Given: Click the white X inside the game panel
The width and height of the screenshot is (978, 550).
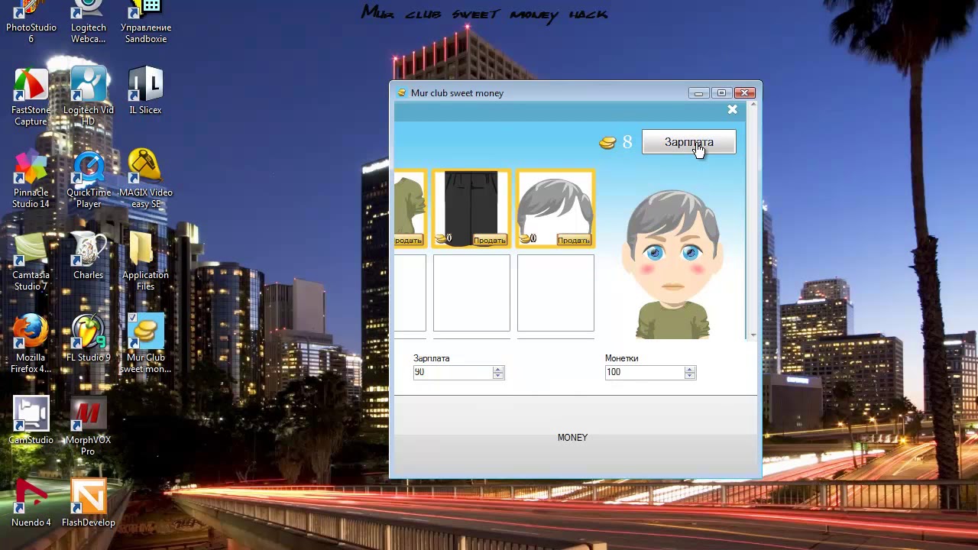Looking at the screenshot, I should (732, 109).
